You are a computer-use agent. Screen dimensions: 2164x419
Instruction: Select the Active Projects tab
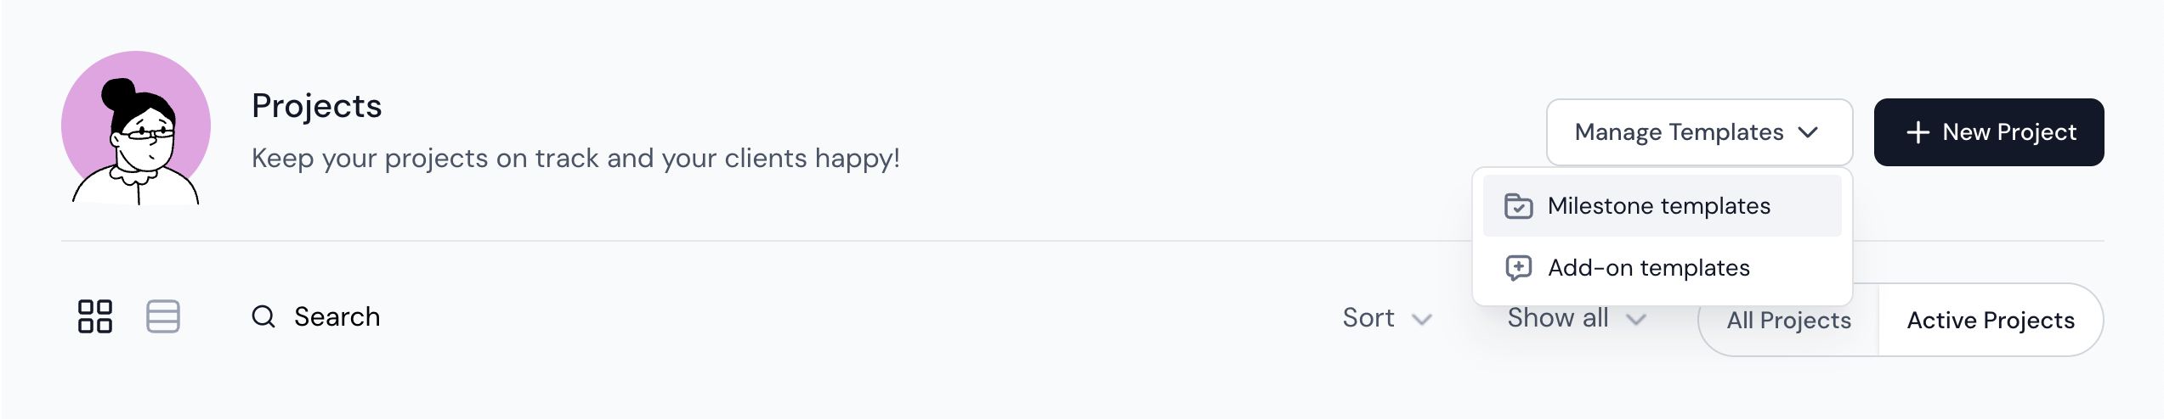pos(1991,320)
